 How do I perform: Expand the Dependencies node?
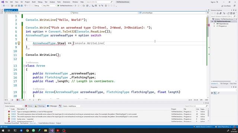click(x=214, y=24)
